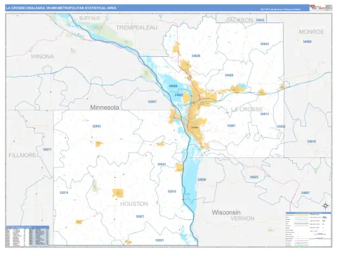
Task: Click ZIP code 54614 label
Action: click(265, 114)
